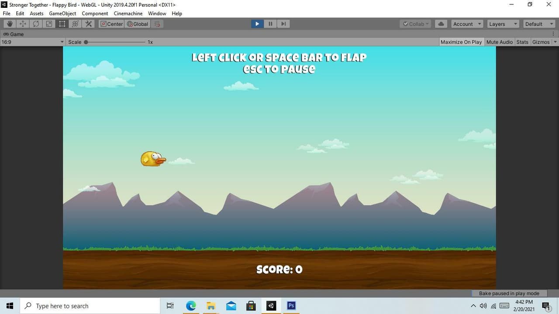Toggle Maximize On Play
Viewport: 559px width, 314px height.
point(461,42)
